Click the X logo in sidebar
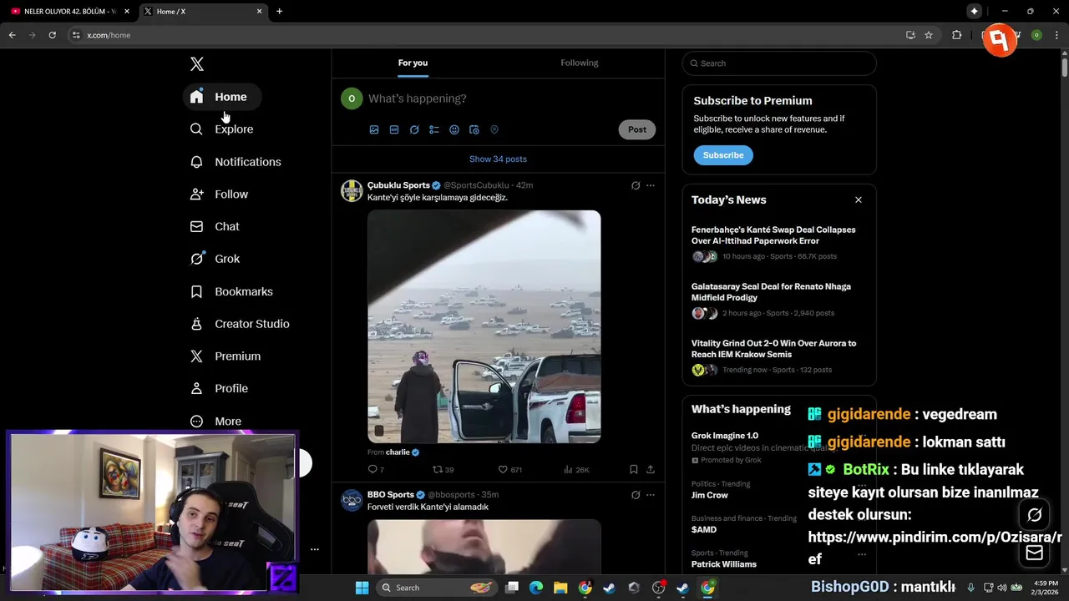This screenshot has height=601, width=1069. click(197, 64)
